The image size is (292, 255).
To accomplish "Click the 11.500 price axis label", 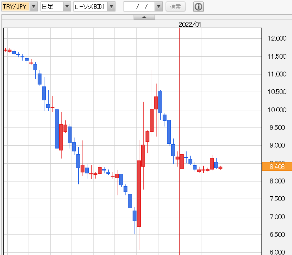I will pyautogui.click(x=277, y=56).
